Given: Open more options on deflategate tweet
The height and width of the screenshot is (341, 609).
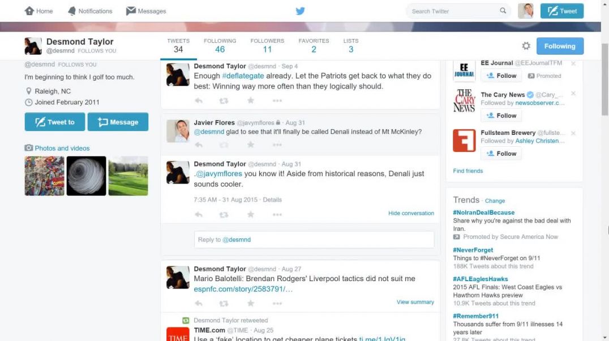Looking at the screenshot, I should (277, 100).
